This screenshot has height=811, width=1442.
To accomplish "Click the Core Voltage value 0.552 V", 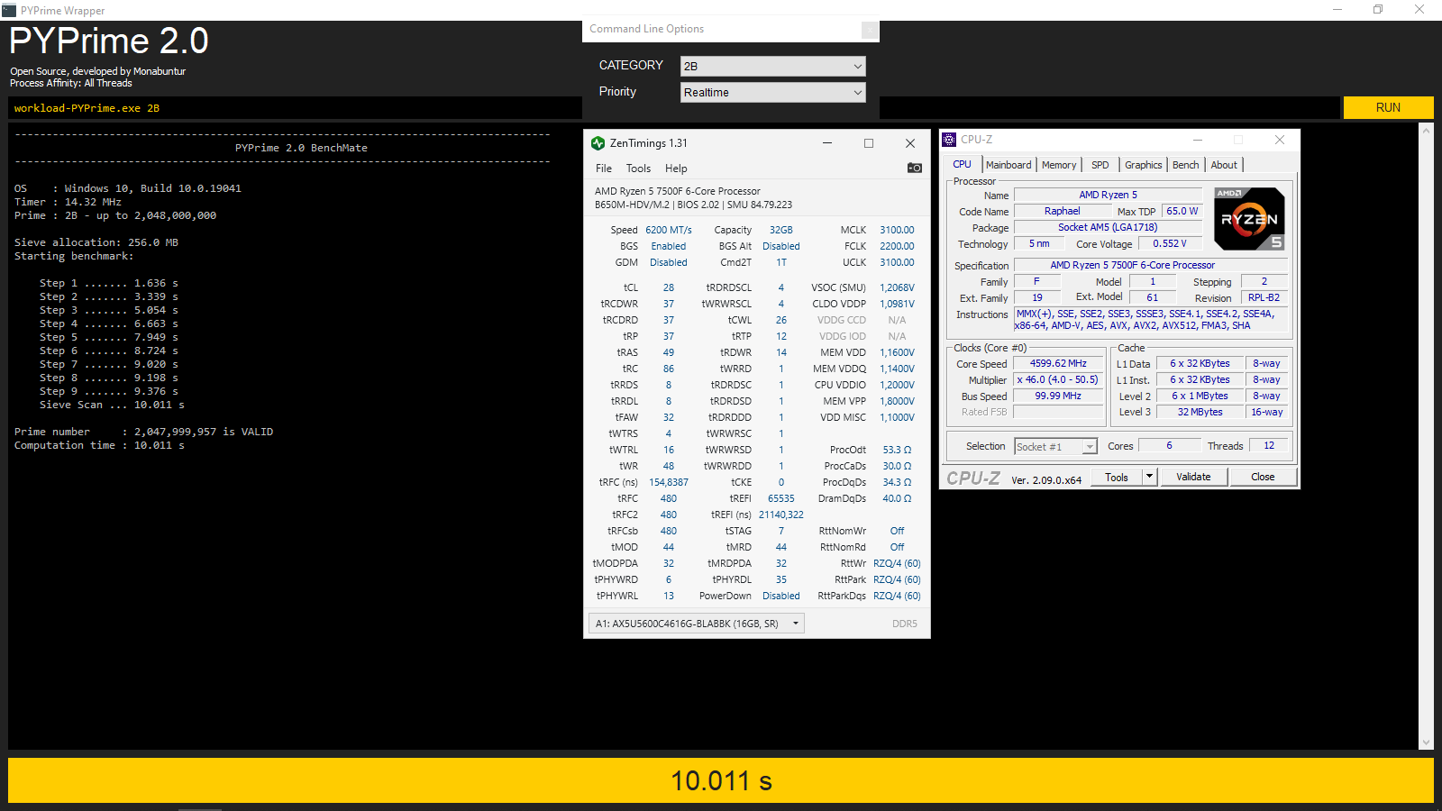I will [x=1170, y=243].
